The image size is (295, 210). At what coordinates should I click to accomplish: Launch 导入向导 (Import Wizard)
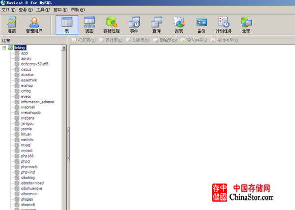pos(194,40)
